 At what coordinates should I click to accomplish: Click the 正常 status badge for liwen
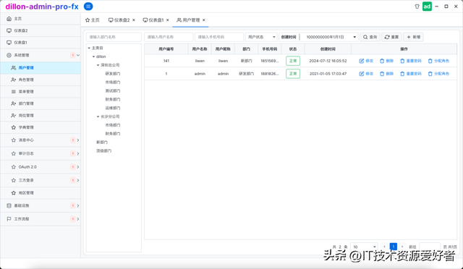pos(293,61)
